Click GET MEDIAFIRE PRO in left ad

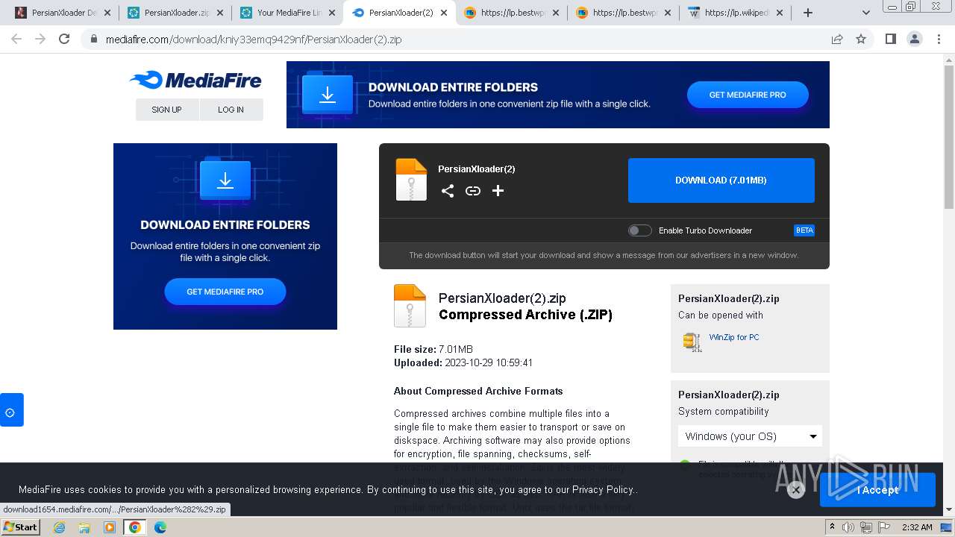coord(225,292)
